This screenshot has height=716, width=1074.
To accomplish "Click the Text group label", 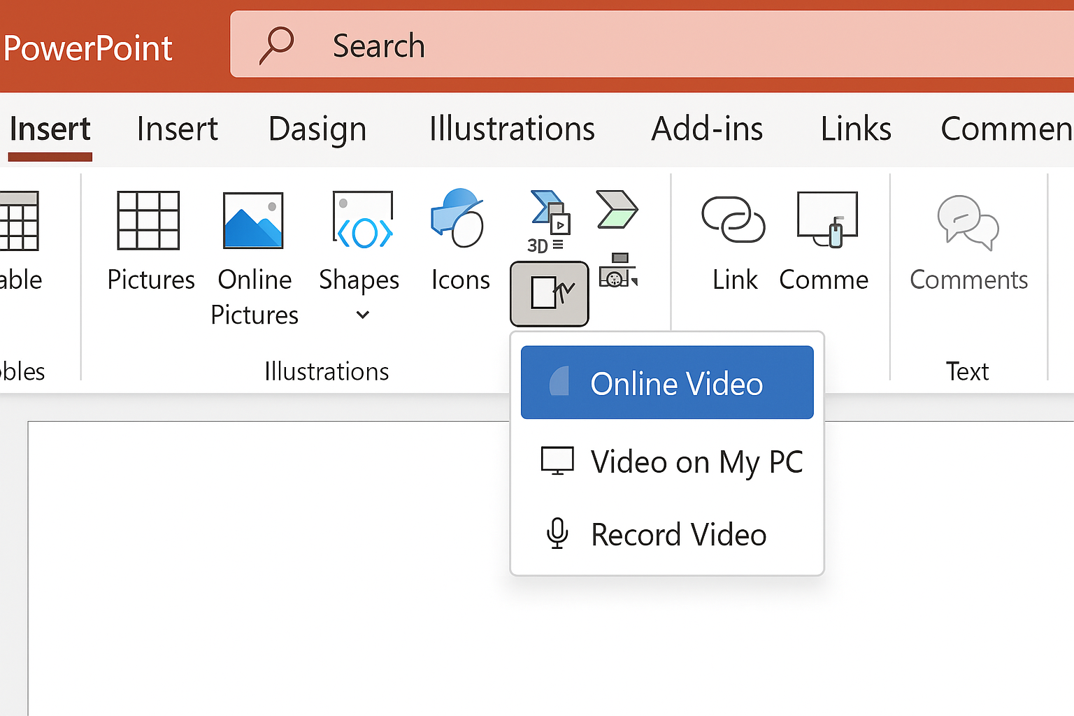I will tap(968, 371).
